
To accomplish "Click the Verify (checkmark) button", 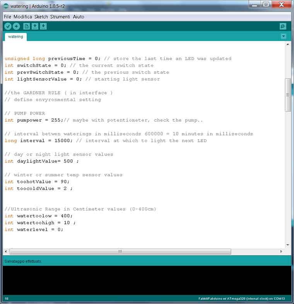I will point(8,26).
